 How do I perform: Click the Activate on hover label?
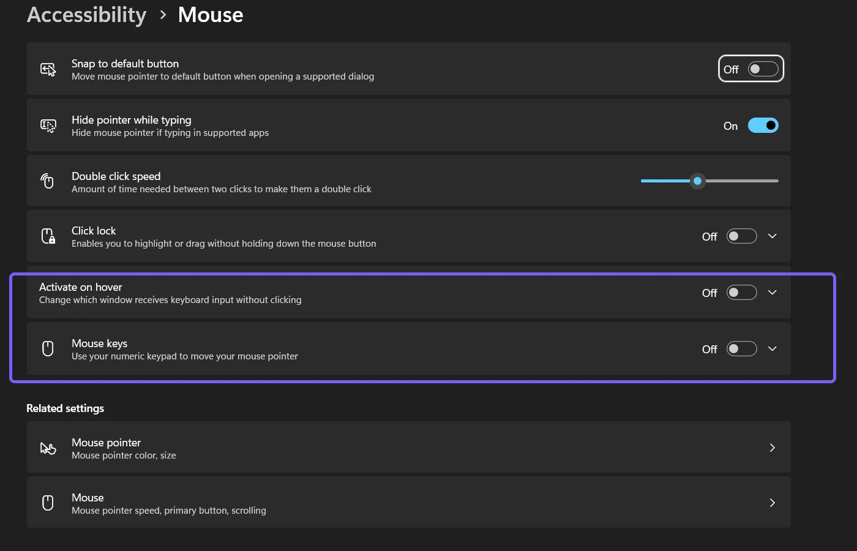point(81,287)
